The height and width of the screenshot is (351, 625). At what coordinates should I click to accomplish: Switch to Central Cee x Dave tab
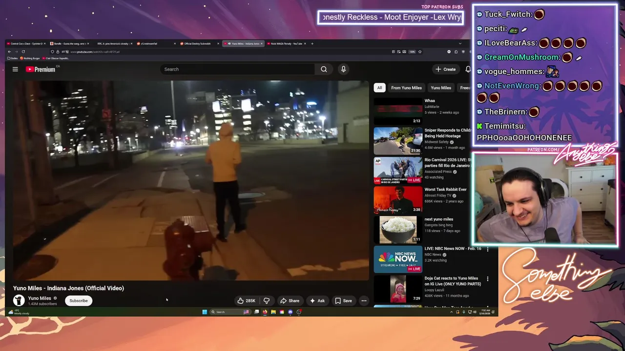pyautogui.click(x=27, y=43)
